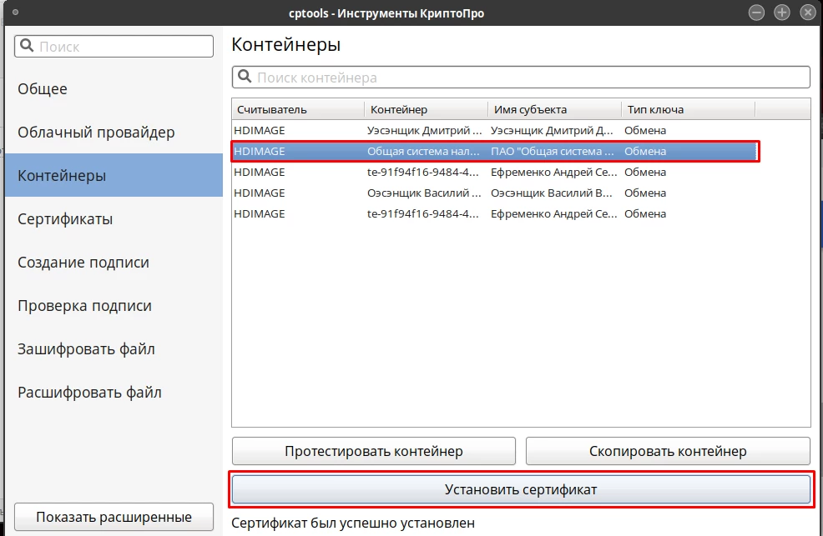Open the Создание подписи section
The height and width of the screenshot is (536, 823).
[114, 262]
